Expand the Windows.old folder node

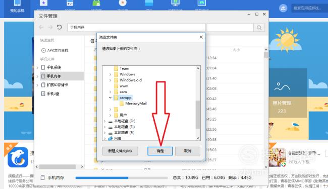pos(110,80)
